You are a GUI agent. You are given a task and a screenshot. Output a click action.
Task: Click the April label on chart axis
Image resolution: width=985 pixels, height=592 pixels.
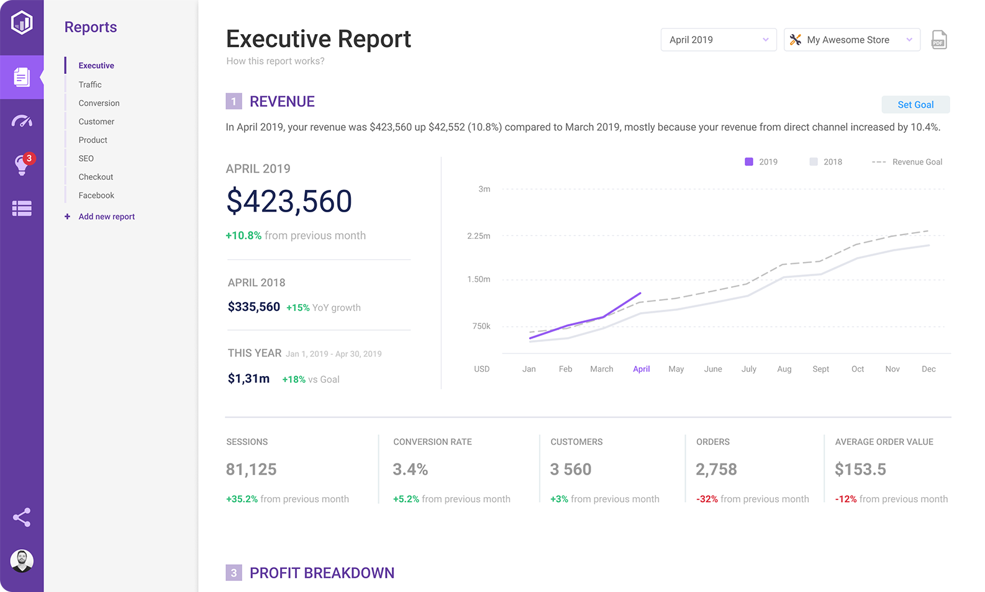641,369
